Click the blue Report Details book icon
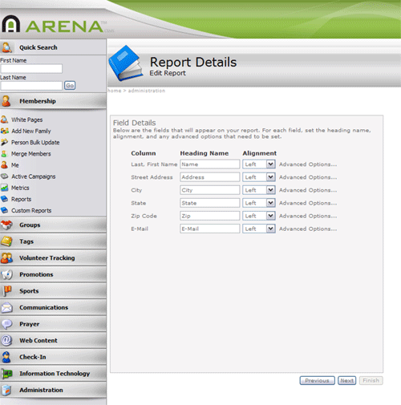The image size is (401, 405). click(126, 63)
